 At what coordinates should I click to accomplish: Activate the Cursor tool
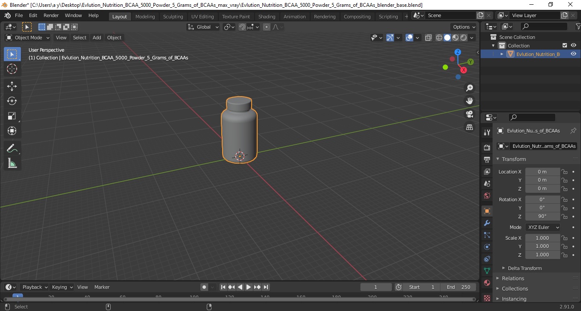coord(12,69)
